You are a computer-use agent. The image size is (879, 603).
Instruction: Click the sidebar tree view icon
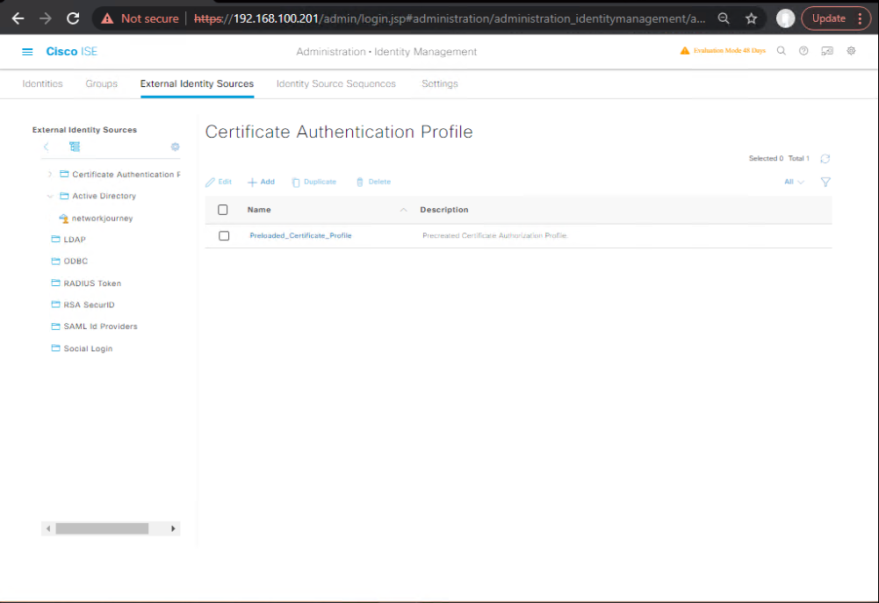(75, 147)
